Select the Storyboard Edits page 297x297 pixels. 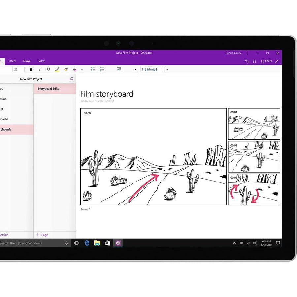(48, 88)
